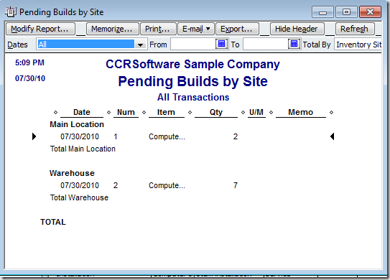This screenshot has width=390, height=280.
Task: Click the right-pointing row marker arrow
Action: [x=34, y=136]
